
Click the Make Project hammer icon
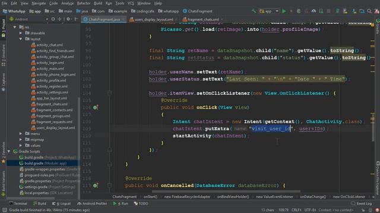(254, 11)
